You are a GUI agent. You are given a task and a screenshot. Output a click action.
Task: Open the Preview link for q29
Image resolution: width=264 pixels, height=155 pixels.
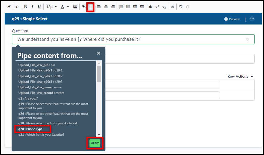coord(232,19)
